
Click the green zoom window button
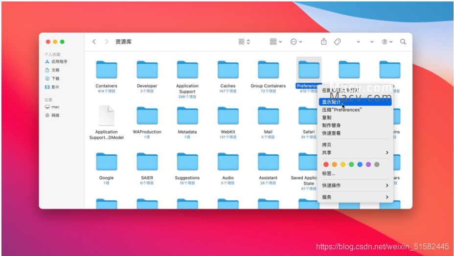(62, 42)
